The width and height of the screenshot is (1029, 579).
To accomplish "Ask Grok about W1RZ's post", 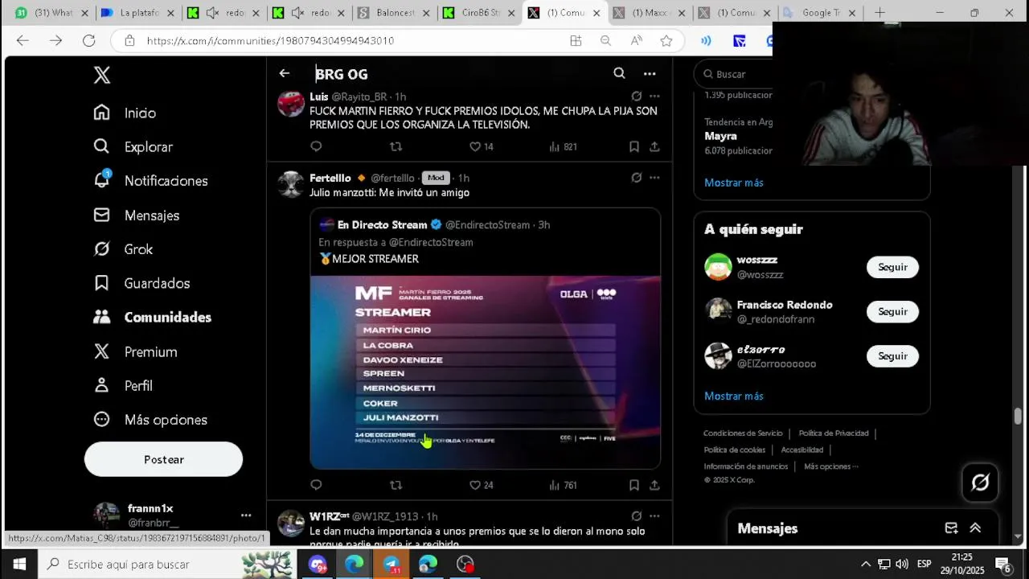I will coord(637,516).
